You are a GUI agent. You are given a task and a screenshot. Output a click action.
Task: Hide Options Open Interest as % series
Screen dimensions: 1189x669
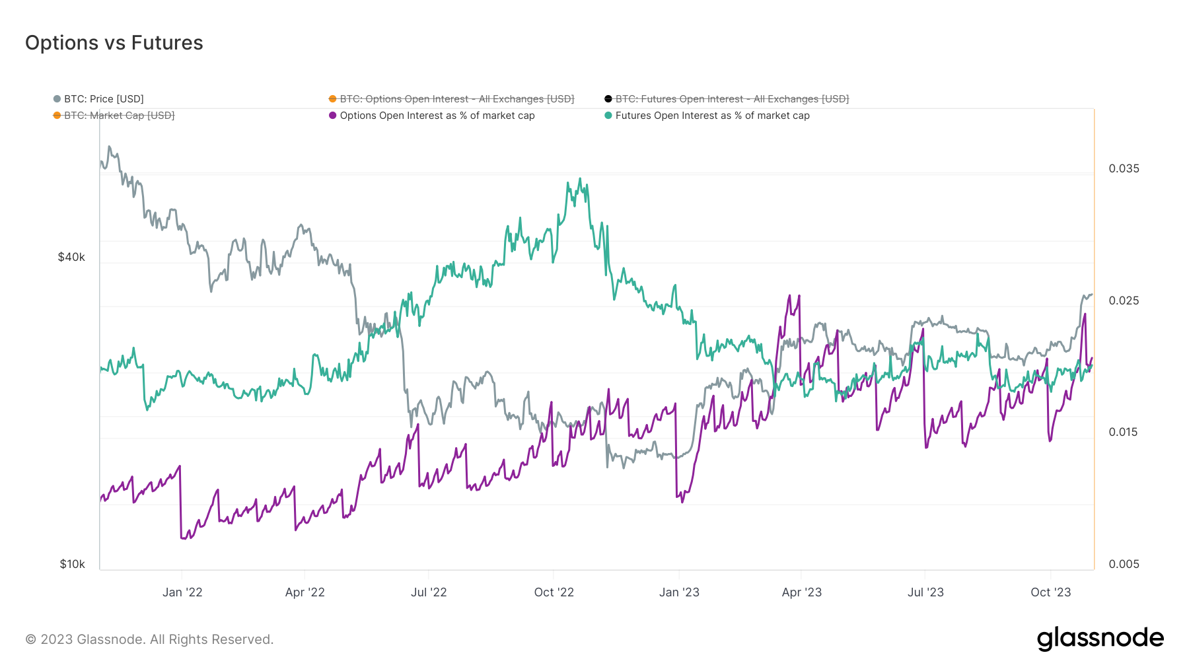pos(437,116)
